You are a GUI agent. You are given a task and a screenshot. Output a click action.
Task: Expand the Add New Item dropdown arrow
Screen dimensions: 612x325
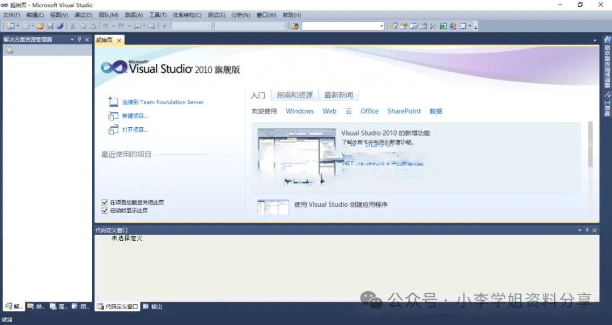point(32,26)
